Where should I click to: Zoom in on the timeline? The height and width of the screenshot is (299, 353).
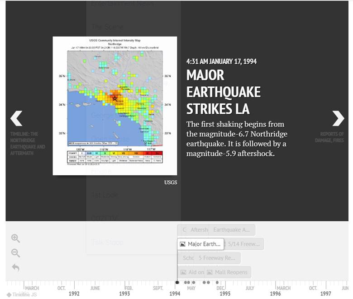click(15, 238)
